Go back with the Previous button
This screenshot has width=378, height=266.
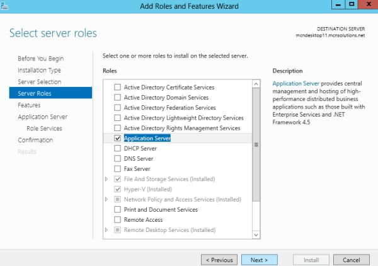click(x=219, y=260)
